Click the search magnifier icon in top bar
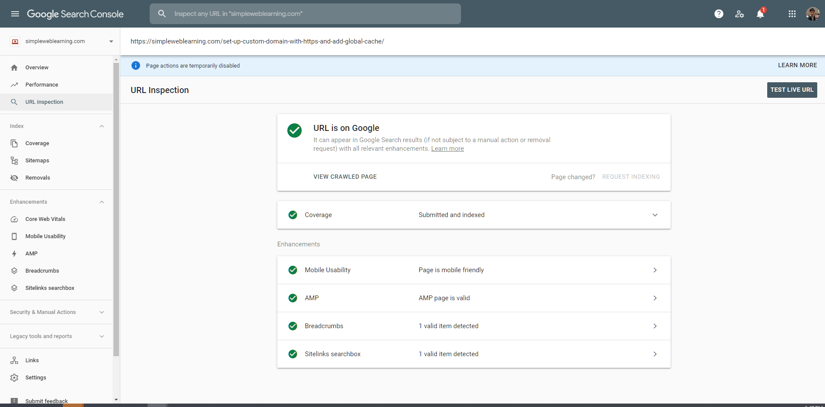The image size is (825, 407). pyautogui.click(x=162, y=14)
